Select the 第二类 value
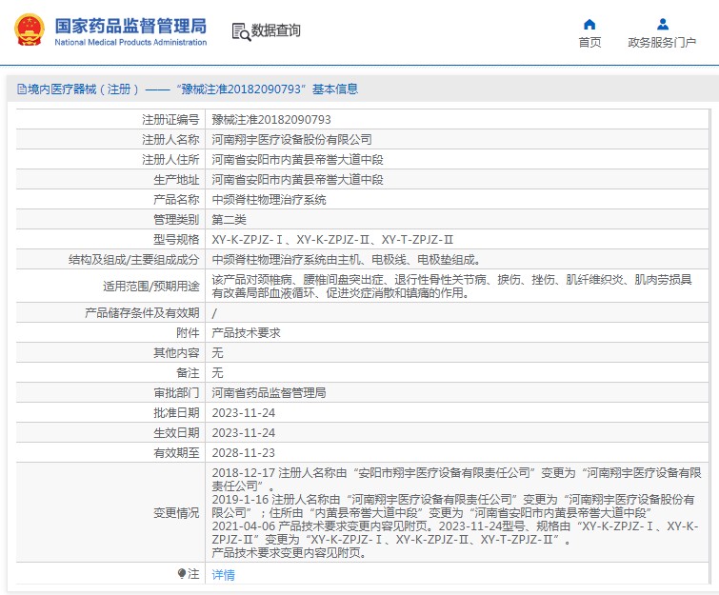 229,220
